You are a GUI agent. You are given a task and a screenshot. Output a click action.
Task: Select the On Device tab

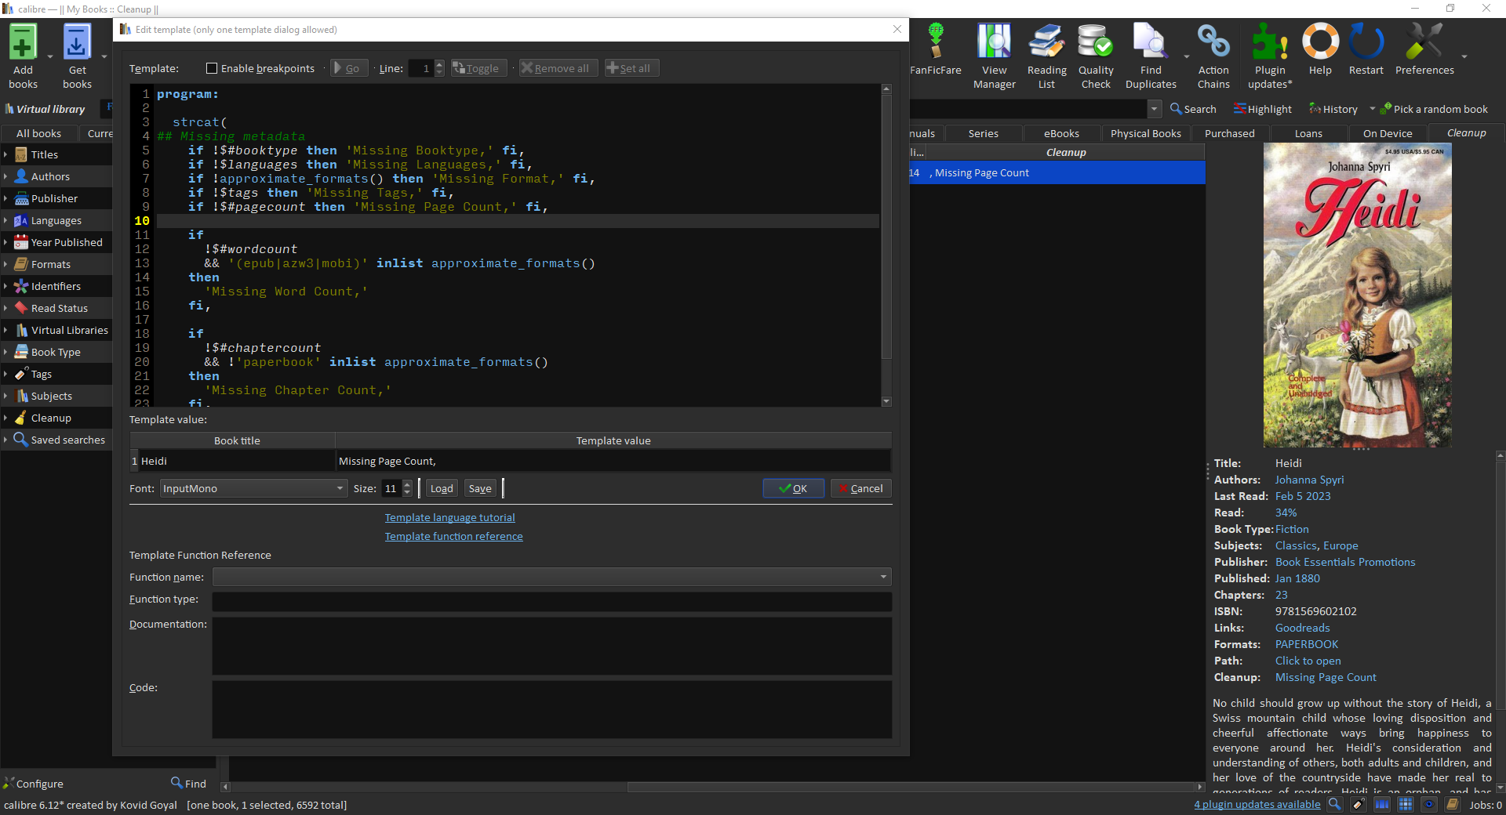coord(1387,133)
